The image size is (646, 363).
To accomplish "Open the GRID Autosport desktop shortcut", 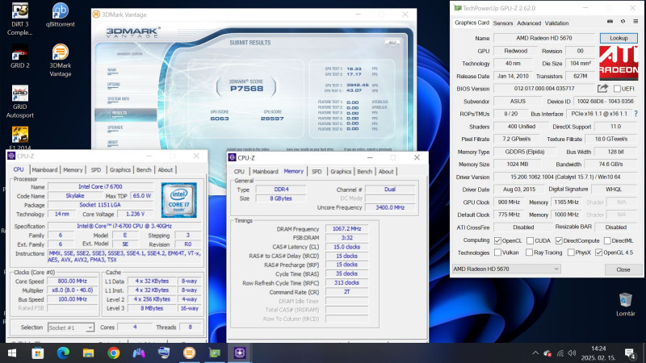I will click(19, 102).
